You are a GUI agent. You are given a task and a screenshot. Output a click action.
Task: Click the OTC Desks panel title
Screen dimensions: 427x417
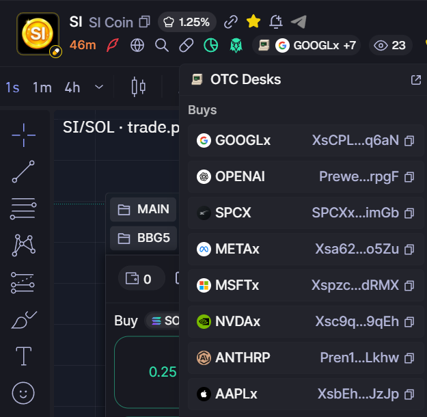(245, 79)
